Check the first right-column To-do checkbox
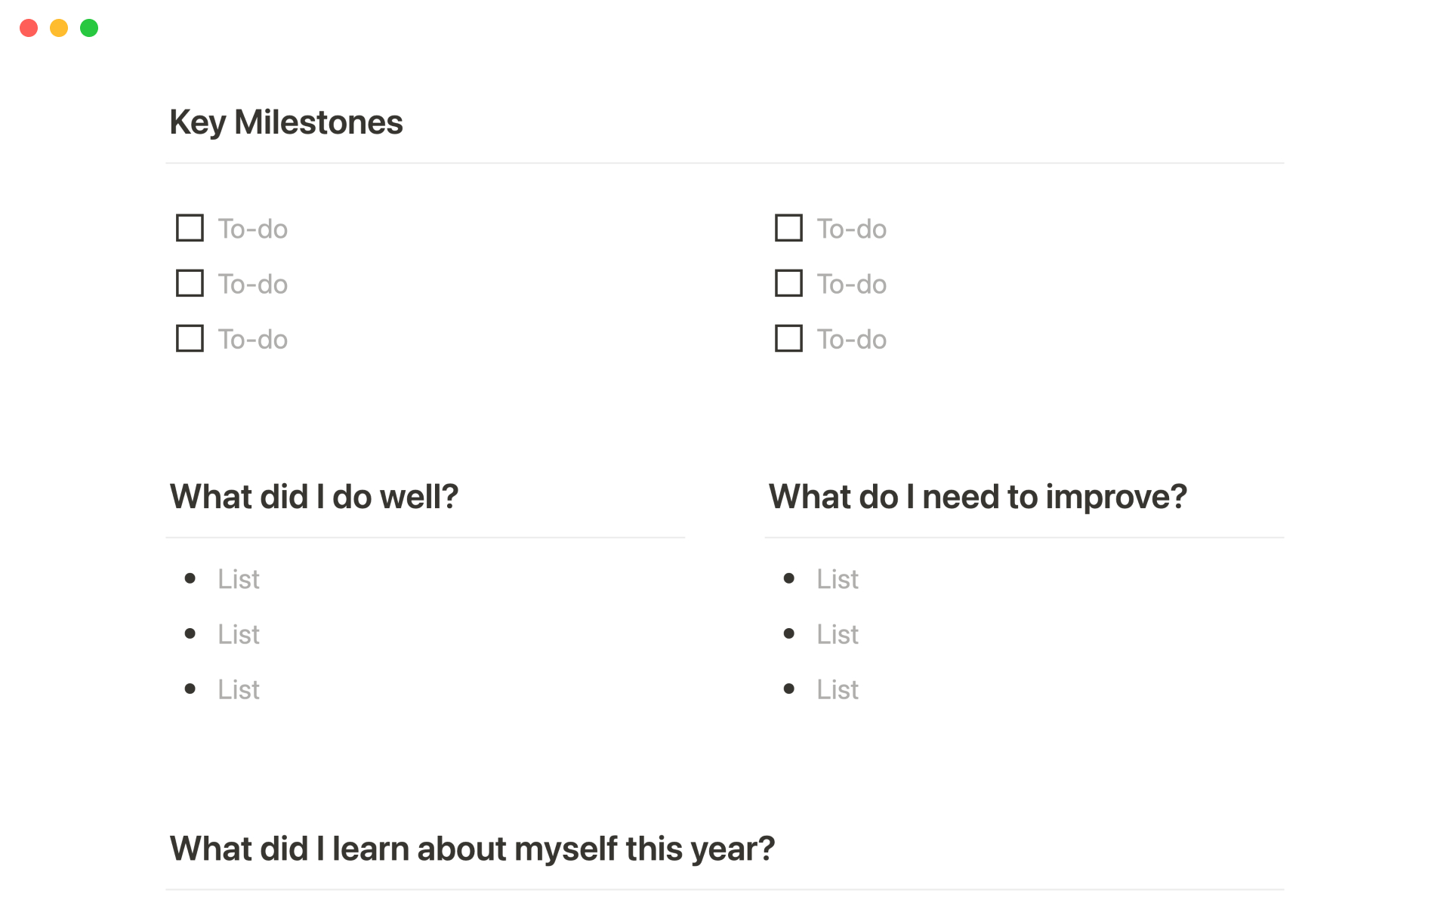Viewport: 1450px width, 906px height. pos(788,228)
